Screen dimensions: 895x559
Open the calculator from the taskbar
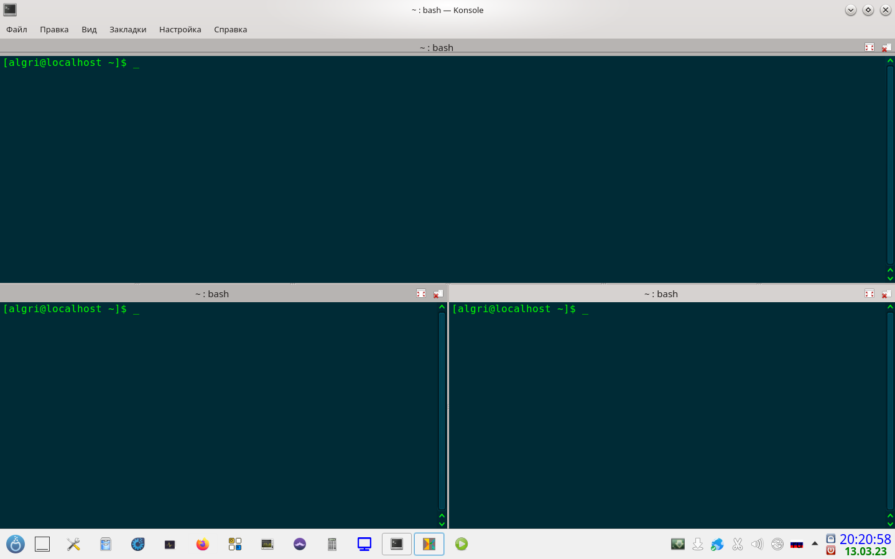(332, 544)
